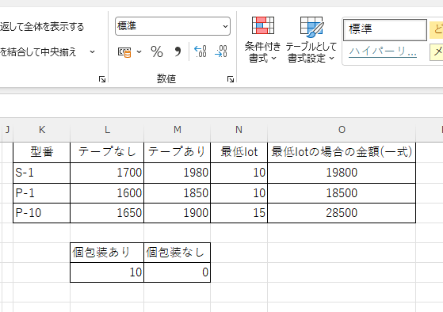This screenshot has height=312, width=443.
Task: Open the 数値 group dialog launcher
Action: tap(231, 79)
